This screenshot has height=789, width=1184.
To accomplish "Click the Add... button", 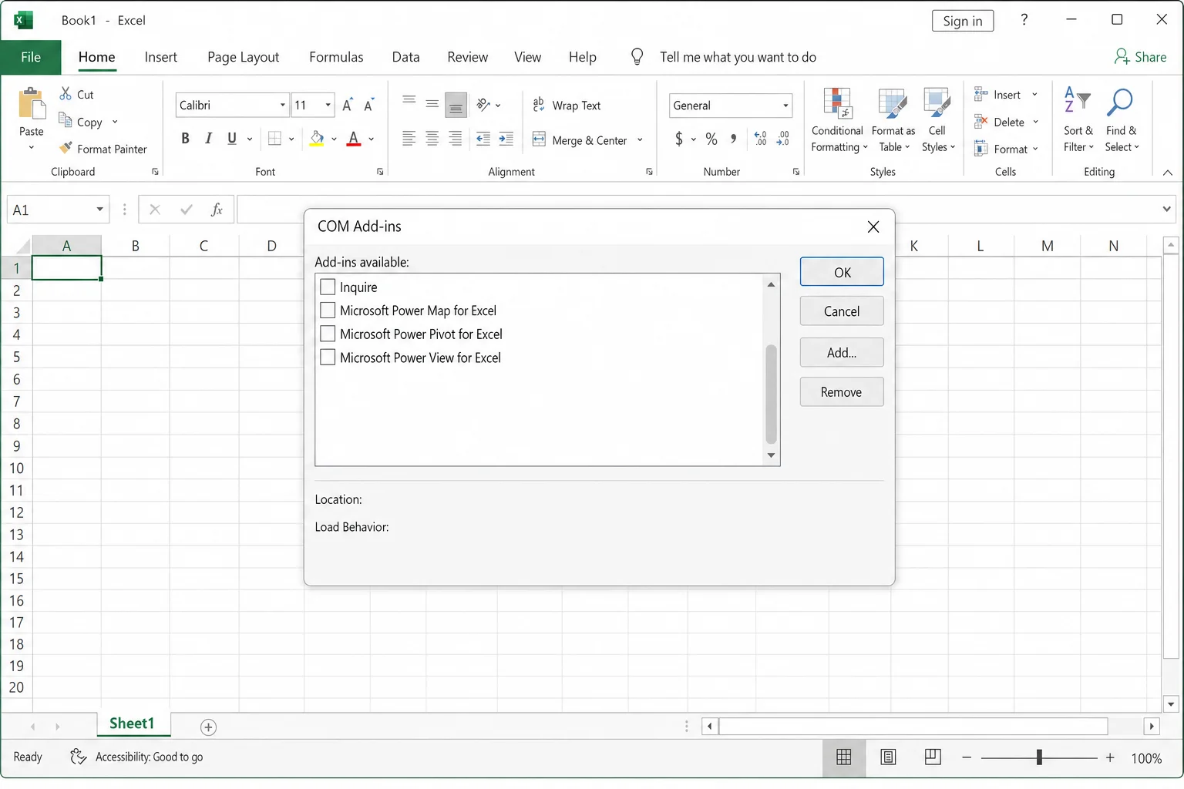I will click(842, 352).
